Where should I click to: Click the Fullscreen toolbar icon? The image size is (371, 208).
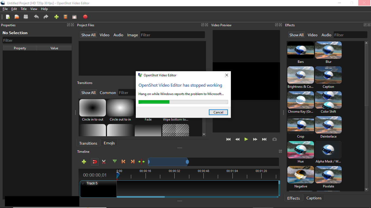pos(74,17)
